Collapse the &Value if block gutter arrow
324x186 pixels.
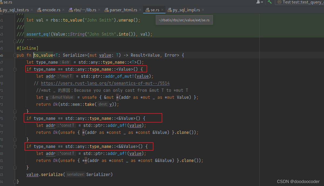coord(15,118)
